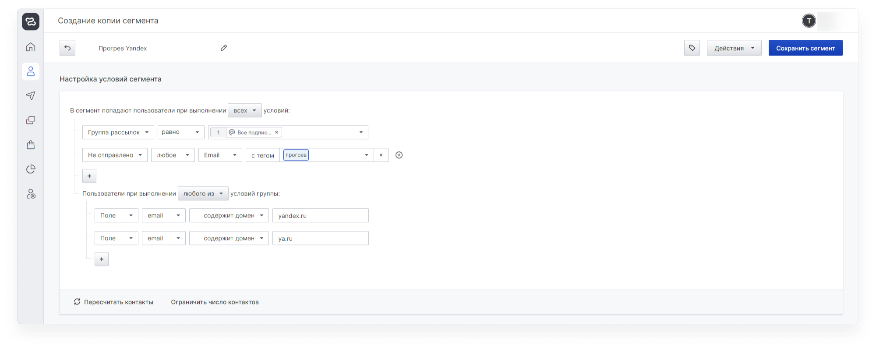Open the Поле dropdown in yandex.ru row

pos(117,215)
